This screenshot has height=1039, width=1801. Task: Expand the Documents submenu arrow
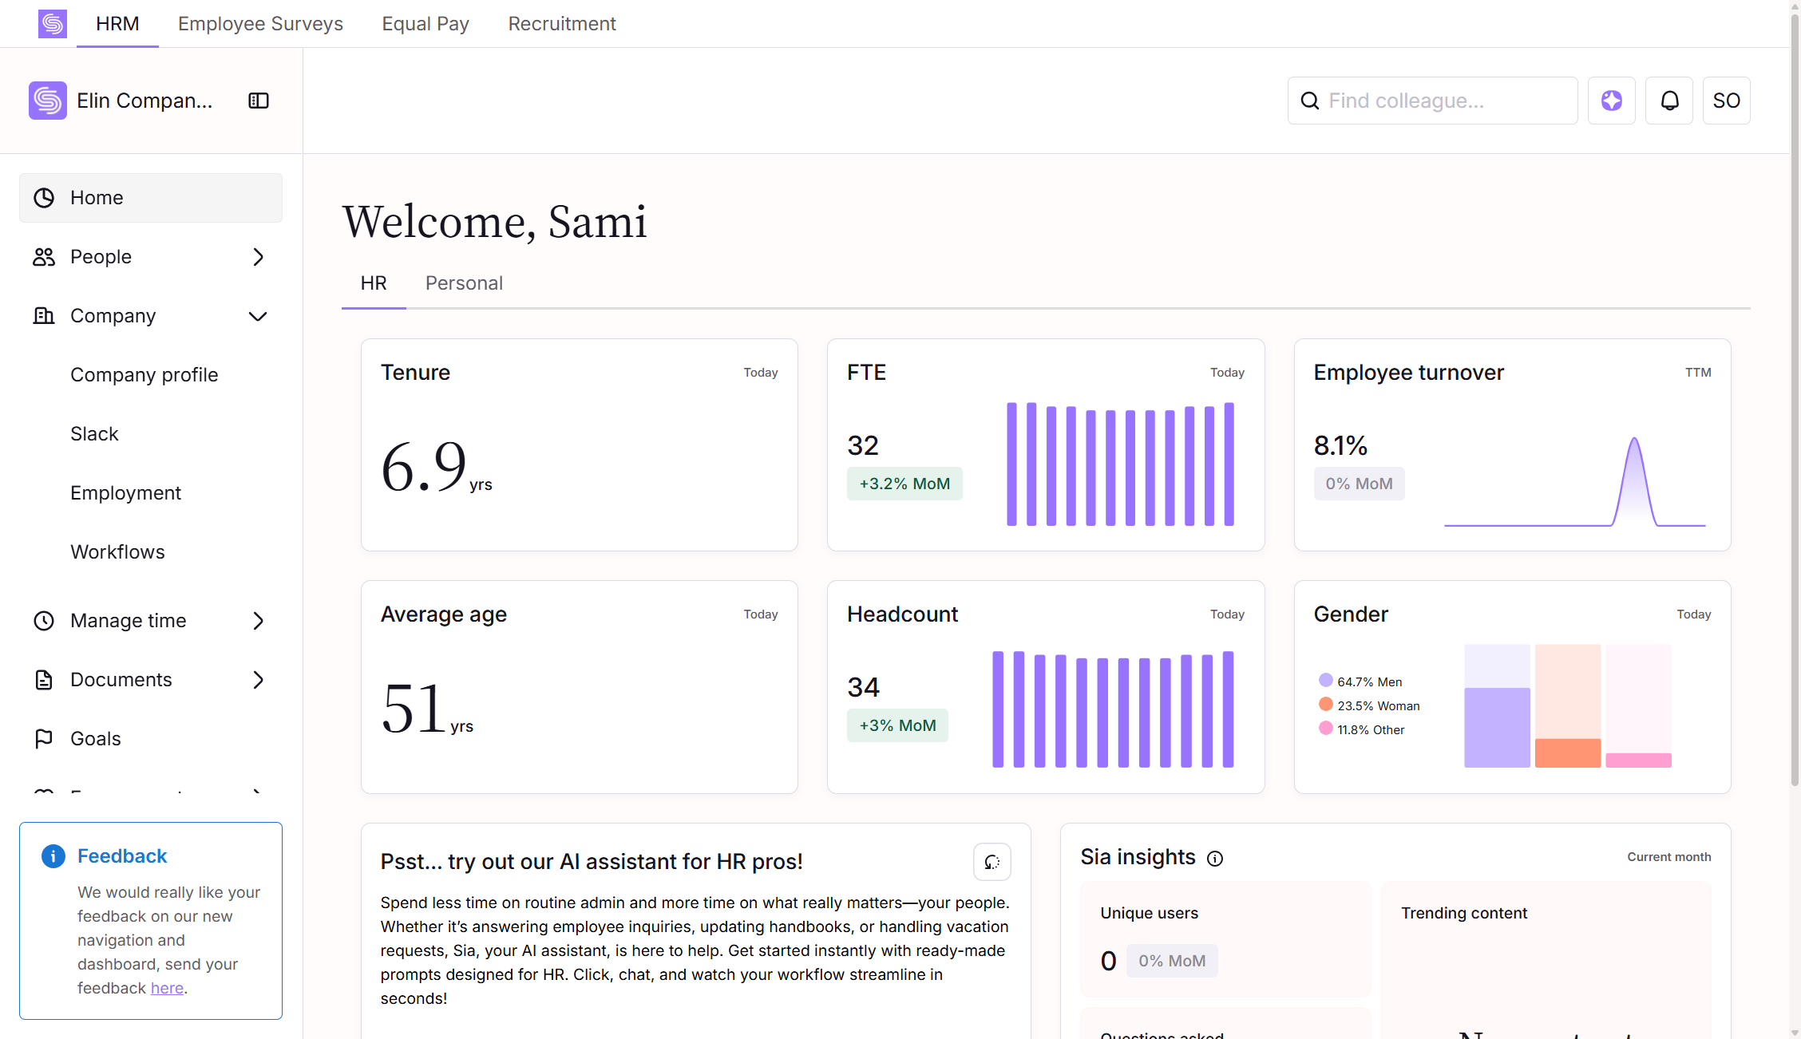258,680
